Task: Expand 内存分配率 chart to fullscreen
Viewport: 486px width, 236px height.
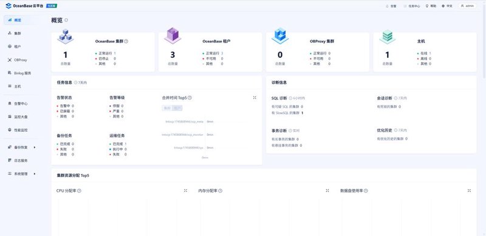Action: pyautogui.click(x=327, y=190)
